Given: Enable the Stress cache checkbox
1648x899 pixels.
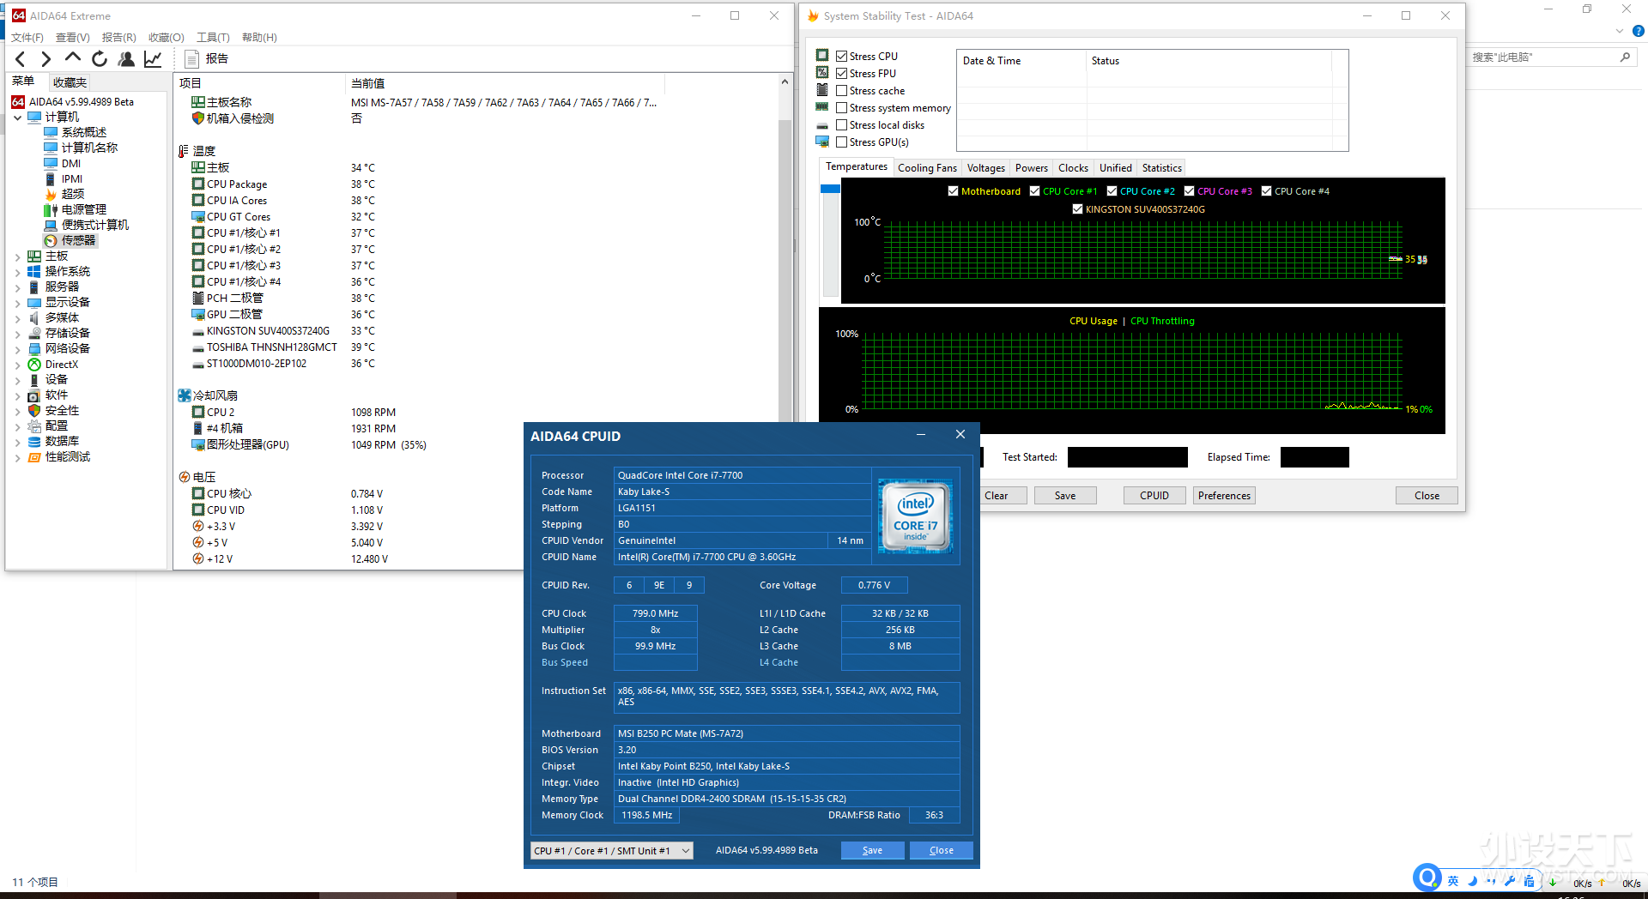Looking at the screenshot, I should point(842,91).
